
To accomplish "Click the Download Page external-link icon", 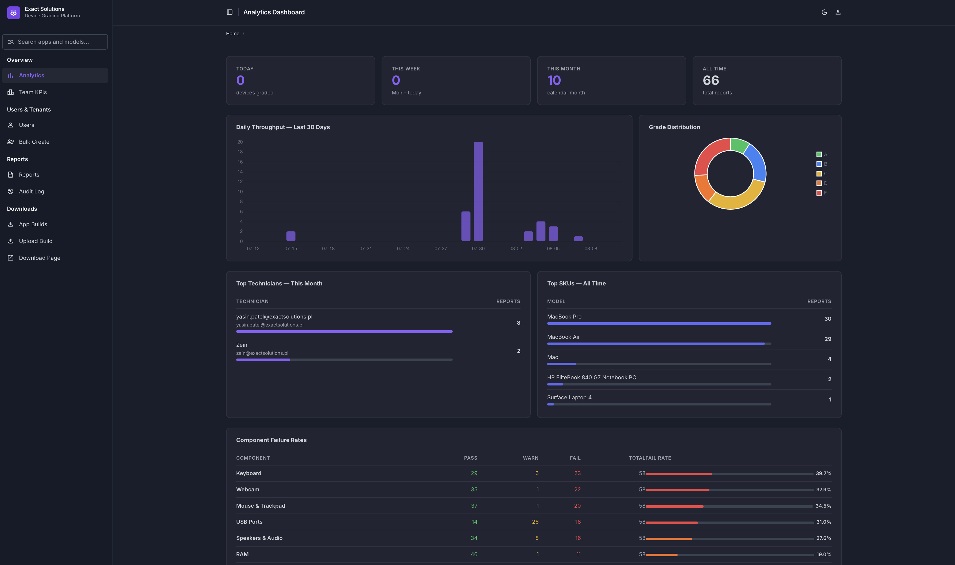I will coord(11,258).
